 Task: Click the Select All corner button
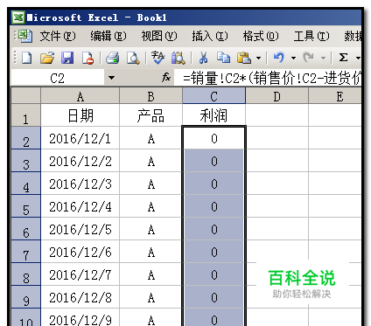(x=25, y=95)
